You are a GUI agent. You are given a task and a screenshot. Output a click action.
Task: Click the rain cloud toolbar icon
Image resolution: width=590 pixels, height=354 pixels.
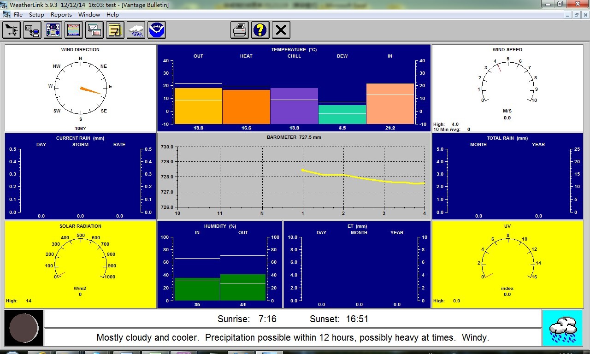(136, 30)
